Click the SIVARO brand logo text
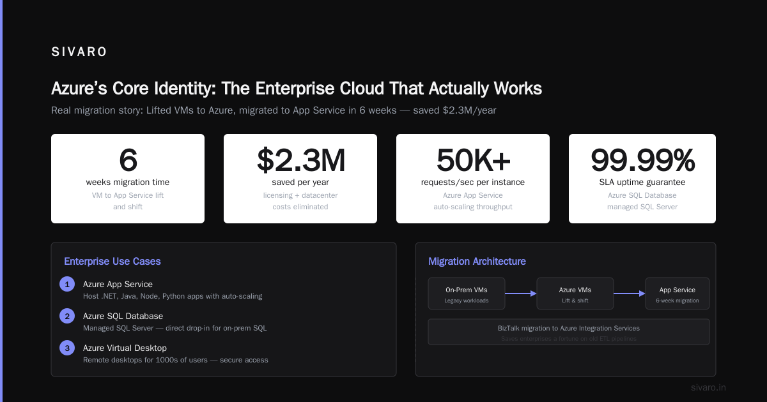The width and height of the screenshot is (767, 402). click(x=79, y=52)
